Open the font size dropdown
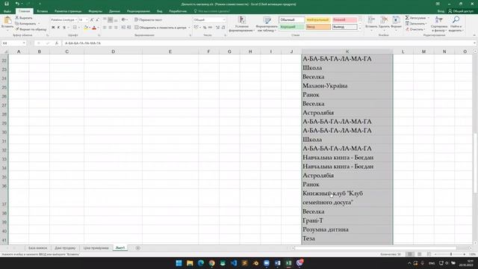This screenshot has height=269, width=478. pyautogui.click(x=87, y=20)
